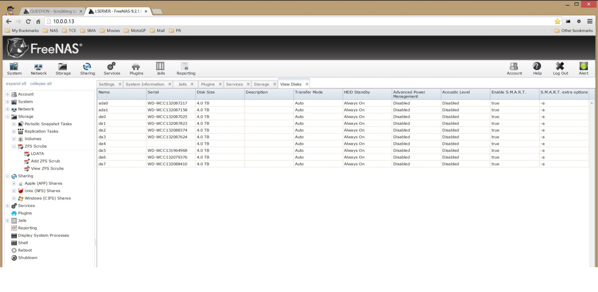Expand the Jails node in sidebar
This screenshot has width=598, height=292.
click(x=7, y=220)
